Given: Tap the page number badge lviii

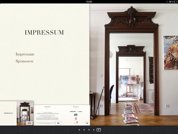Looking at the screenshot, I should (29, 123).
